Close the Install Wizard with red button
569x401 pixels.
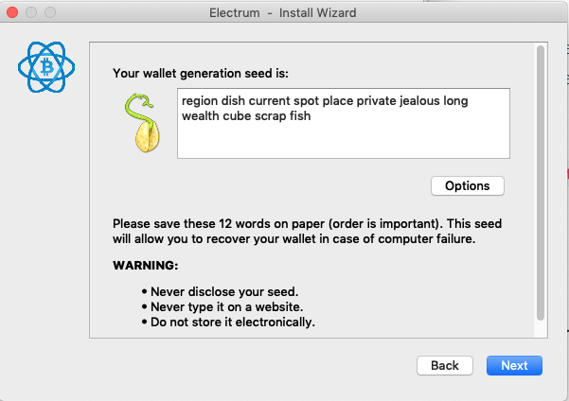tap(12, 12)
